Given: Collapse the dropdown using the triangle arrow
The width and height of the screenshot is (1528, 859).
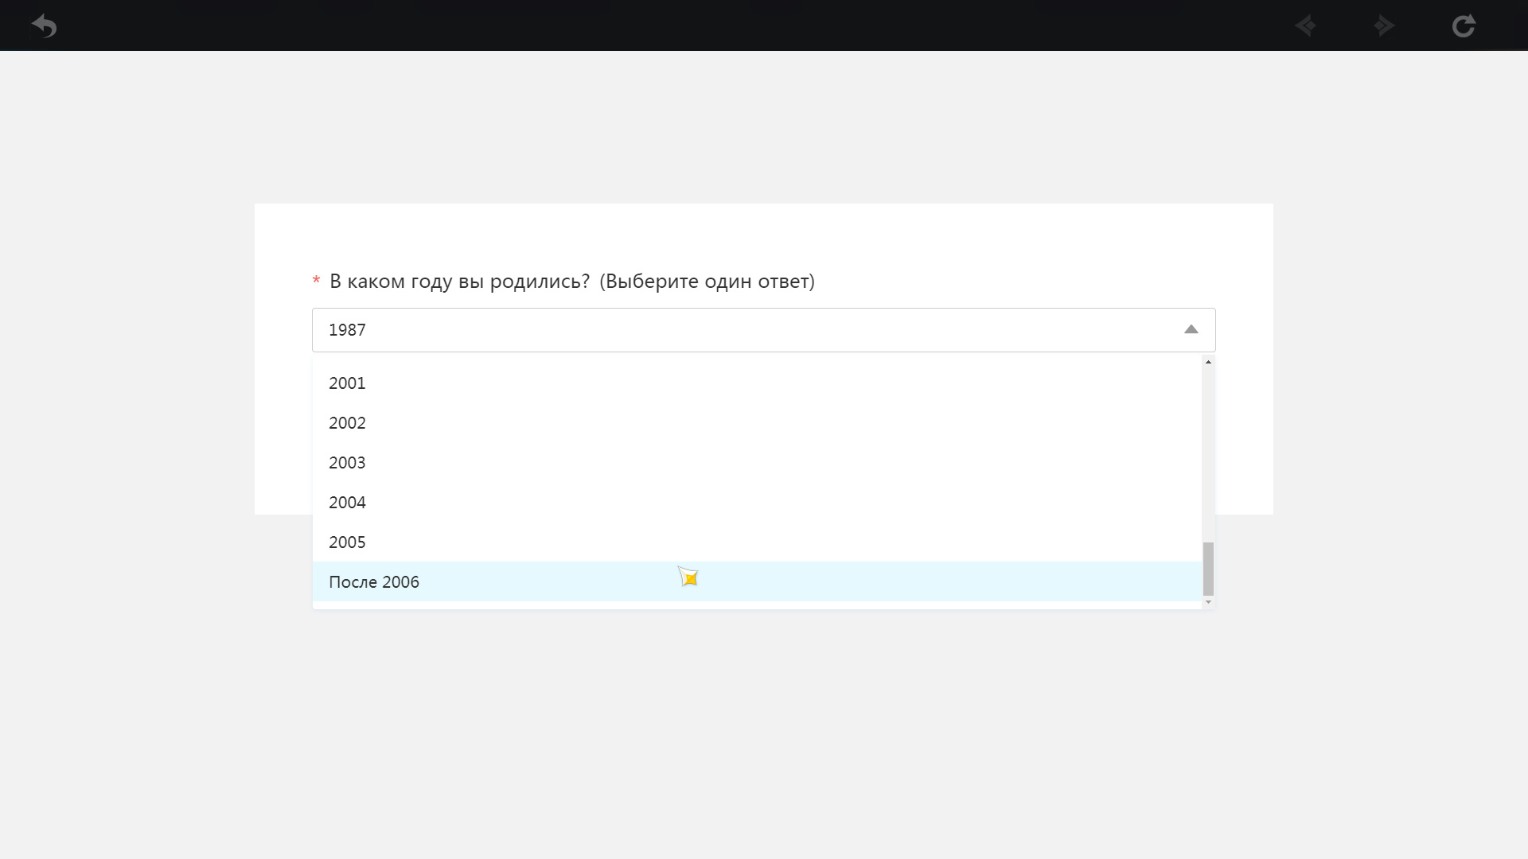Looking at the screenshot, I should coord(1191,329).
